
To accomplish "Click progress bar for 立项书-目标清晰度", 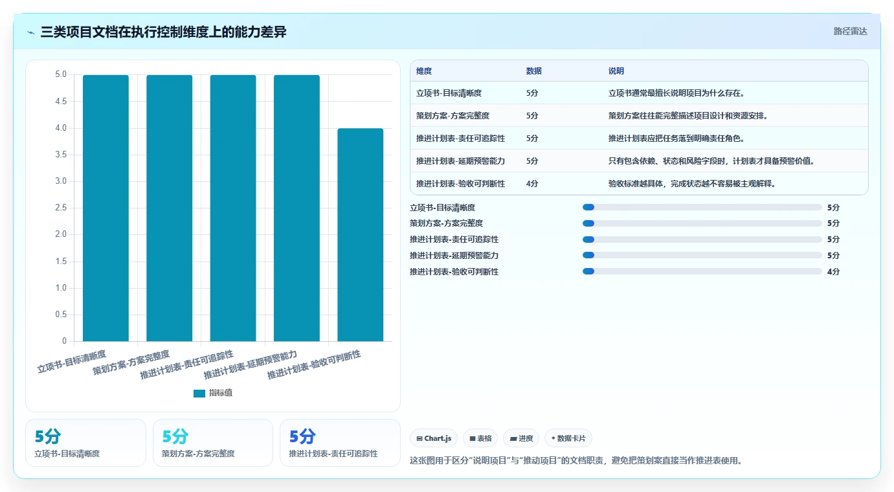I will pyautogui.click(x=702, y=207).
